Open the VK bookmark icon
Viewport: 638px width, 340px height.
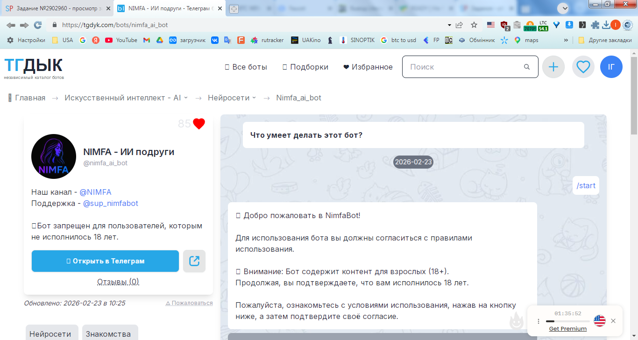[x=215, y=40]
